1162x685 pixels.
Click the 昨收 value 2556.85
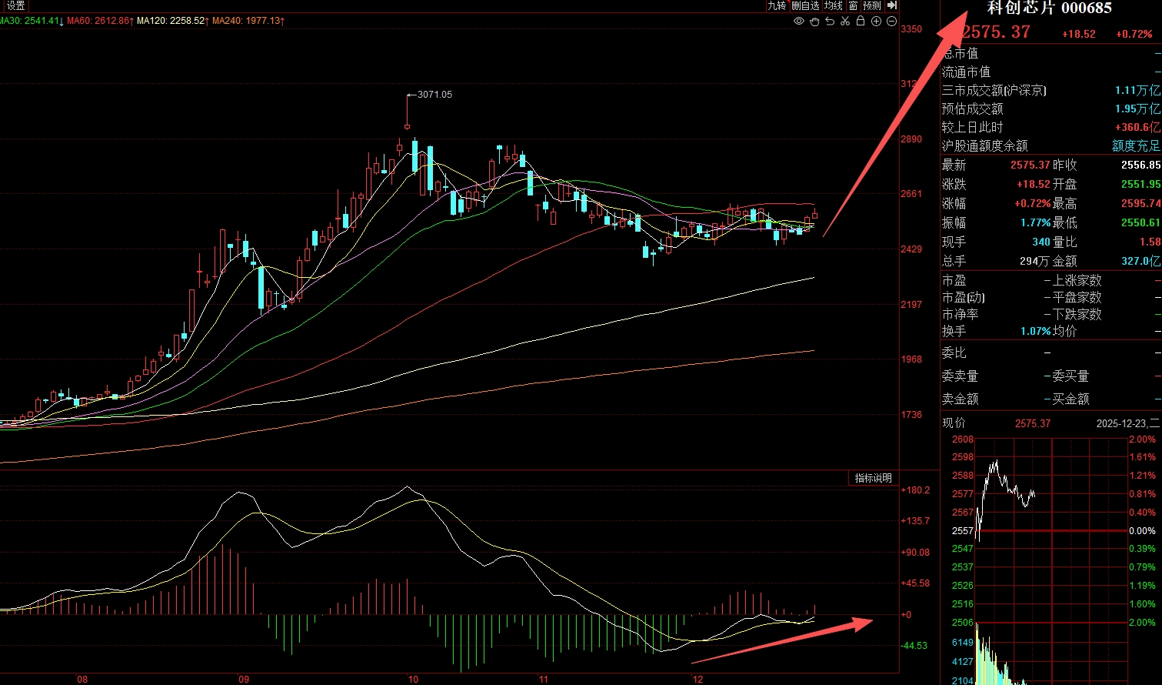(x=1140, y=165)
